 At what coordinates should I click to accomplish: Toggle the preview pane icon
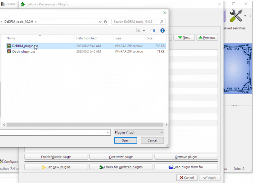(x=153, y=30)
